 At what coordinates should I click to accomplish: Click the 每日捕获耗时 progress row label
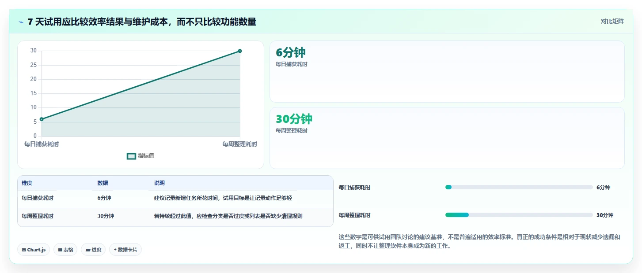click(355, 188)
